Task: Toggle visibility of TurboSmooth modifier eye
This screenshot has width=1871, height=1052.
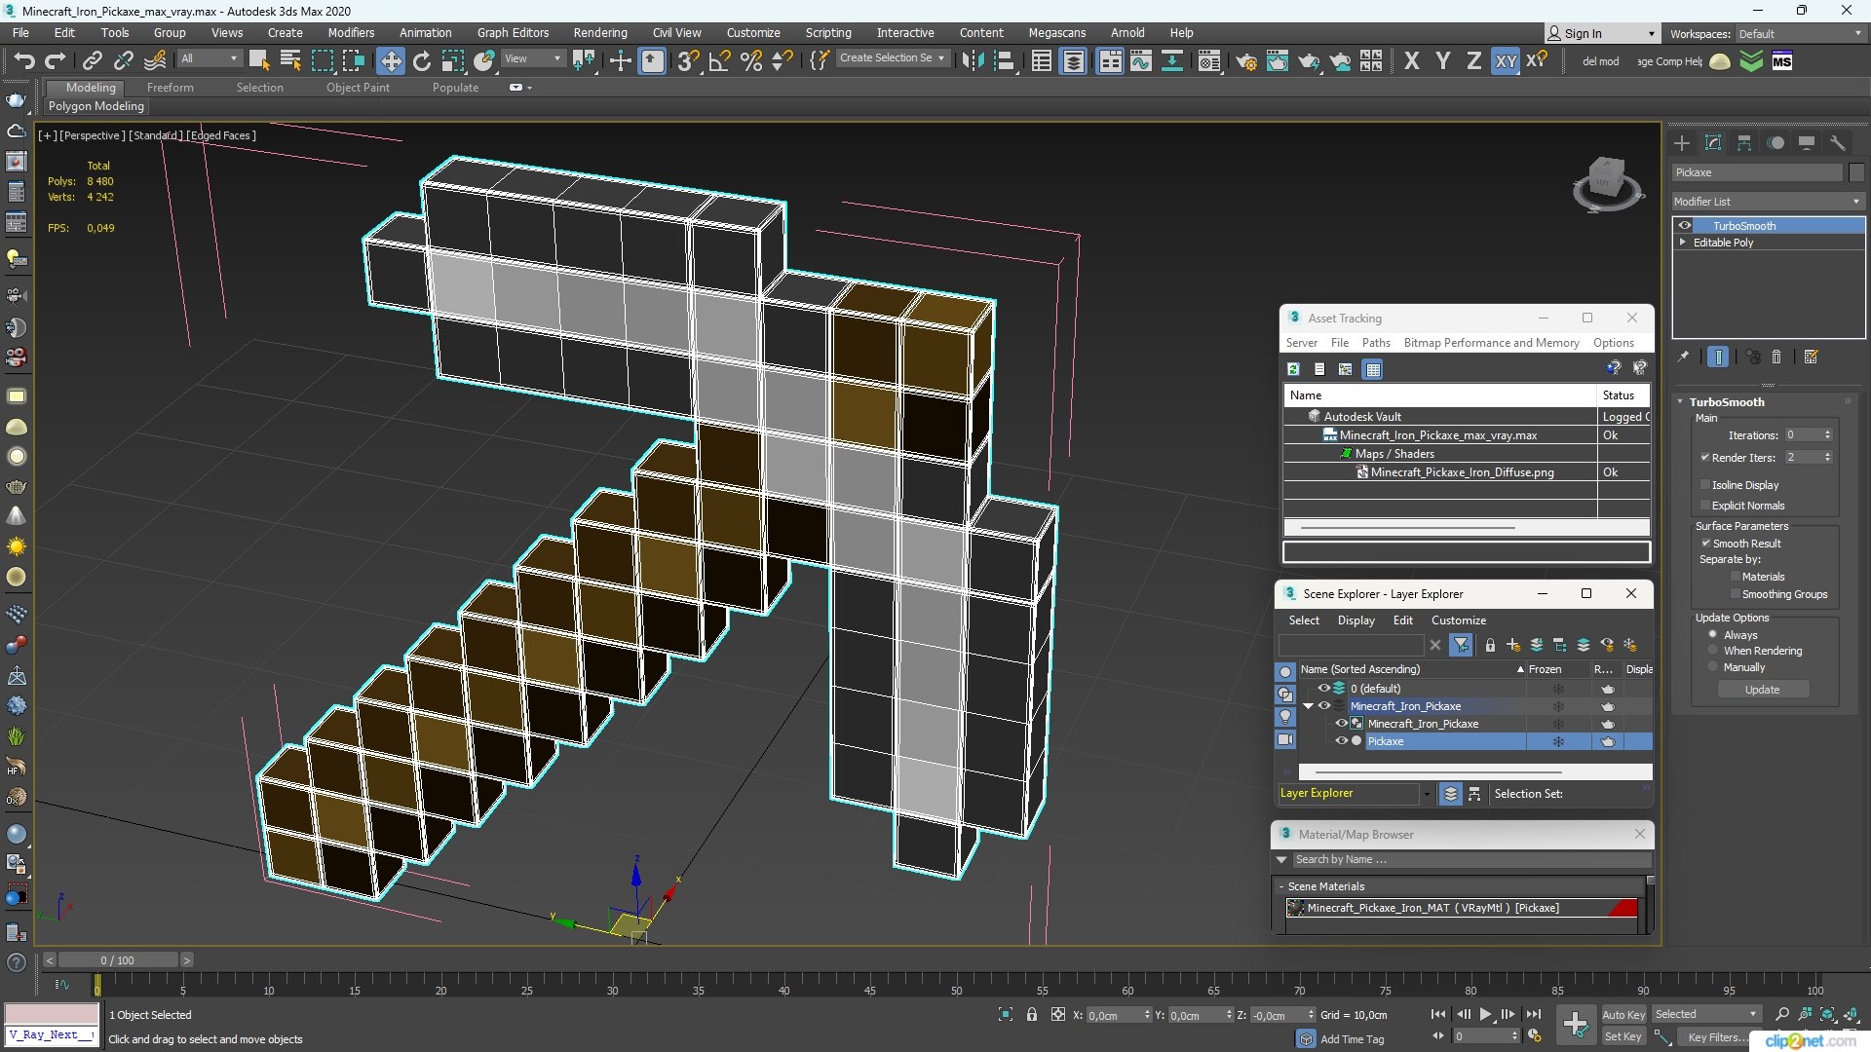Action: pyautogui.click(x=1685, y=226)
